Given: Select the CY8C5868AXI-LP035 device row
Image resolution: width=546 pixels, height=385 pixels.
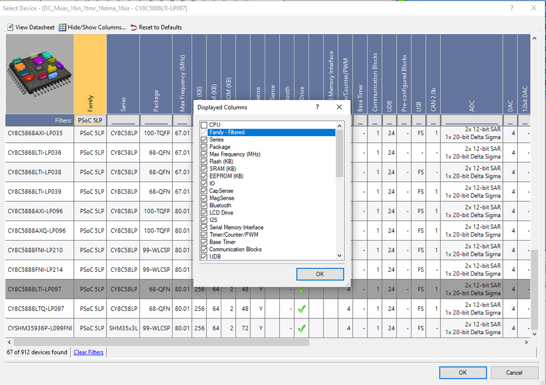Looking at the screenshot, I should tap(267, 133).
